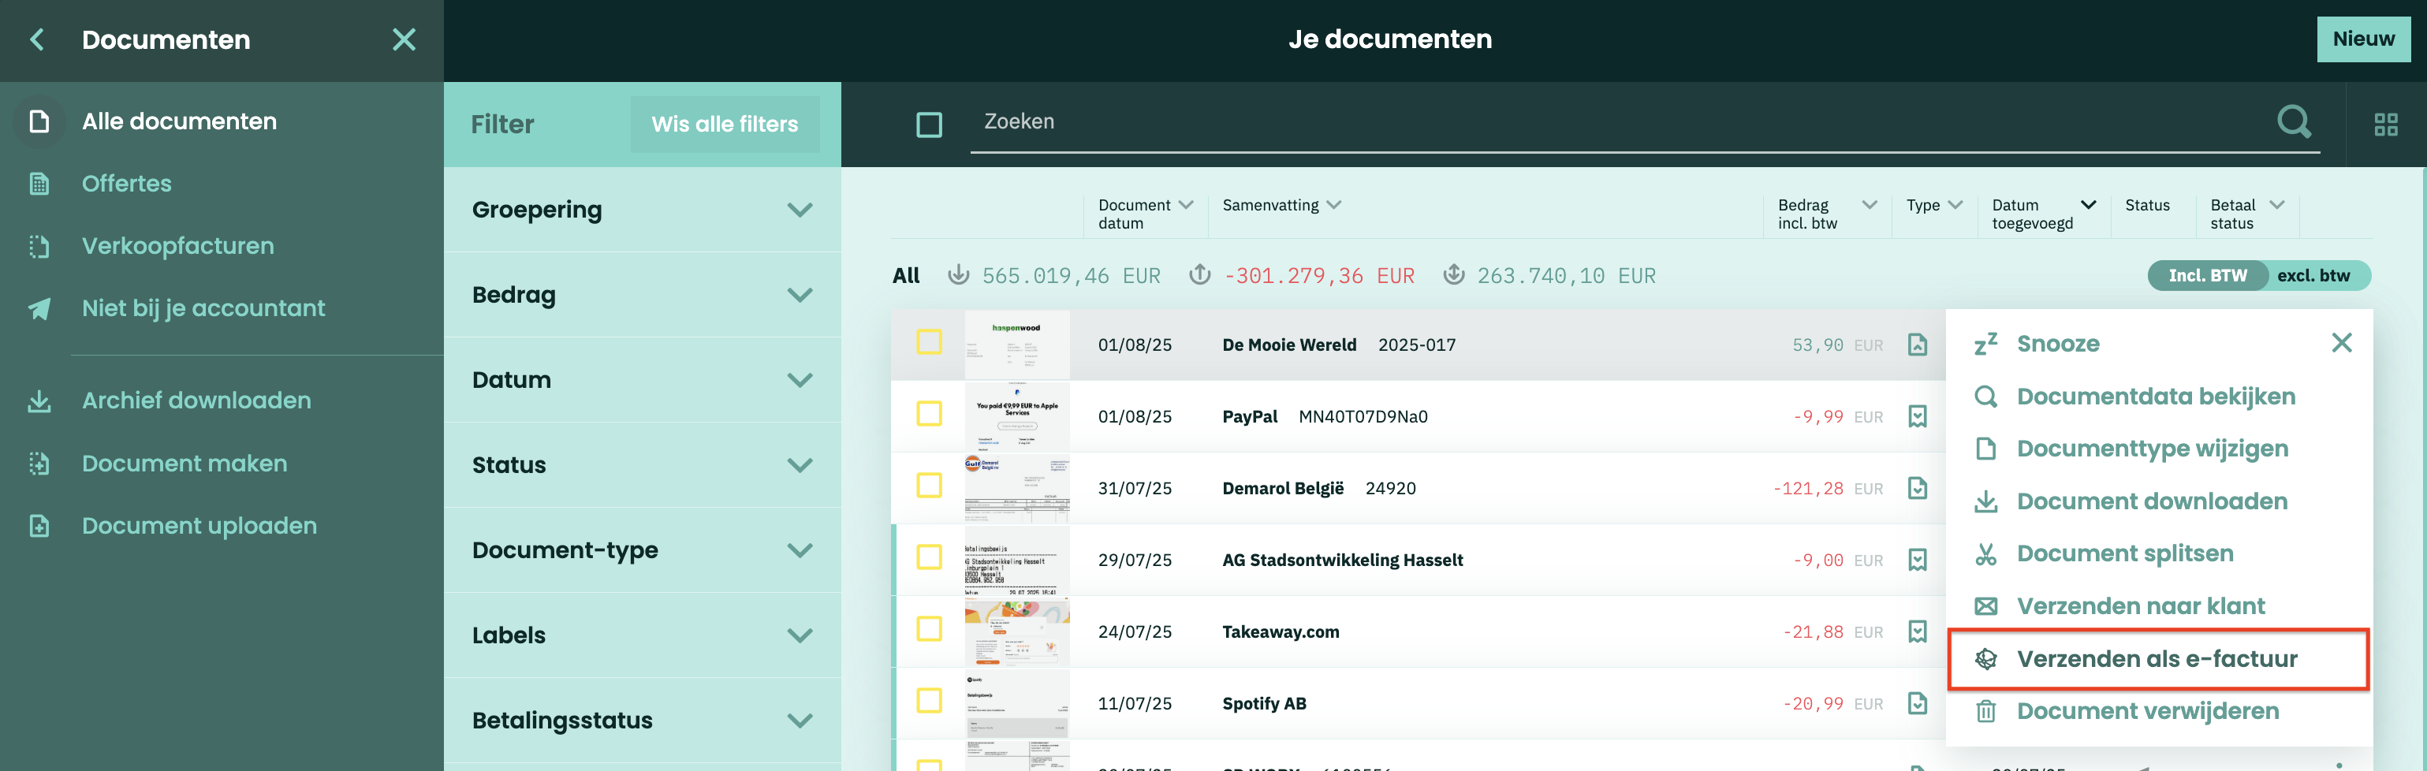
Task: Click the Archief downloaden link
Action: (196, 400)
